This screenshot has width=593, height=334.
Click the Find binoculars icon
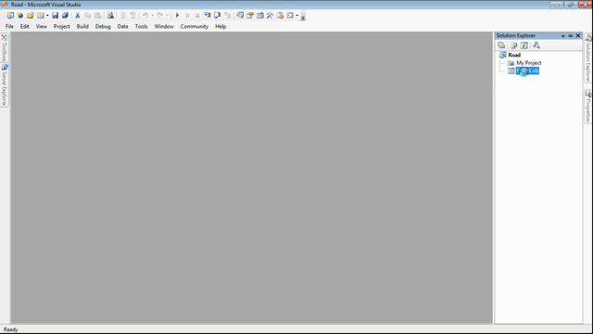(110, 16)
